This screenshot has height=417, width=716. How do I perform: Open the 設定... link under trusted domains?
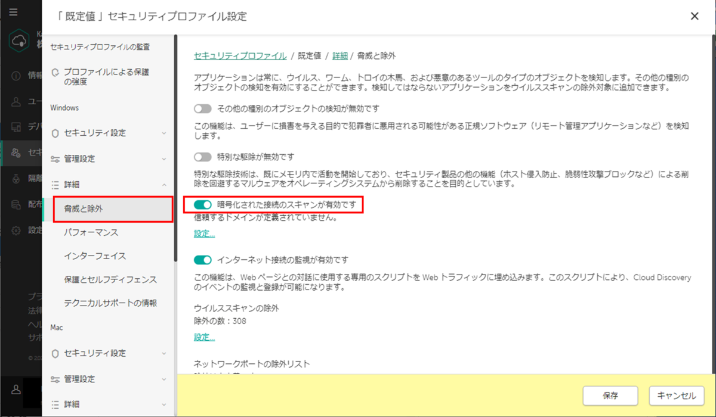click(203, 234)
